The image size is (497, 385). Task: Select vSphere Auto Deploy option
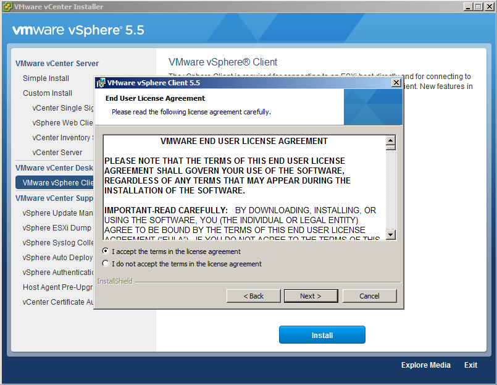(x=57, y=258)
